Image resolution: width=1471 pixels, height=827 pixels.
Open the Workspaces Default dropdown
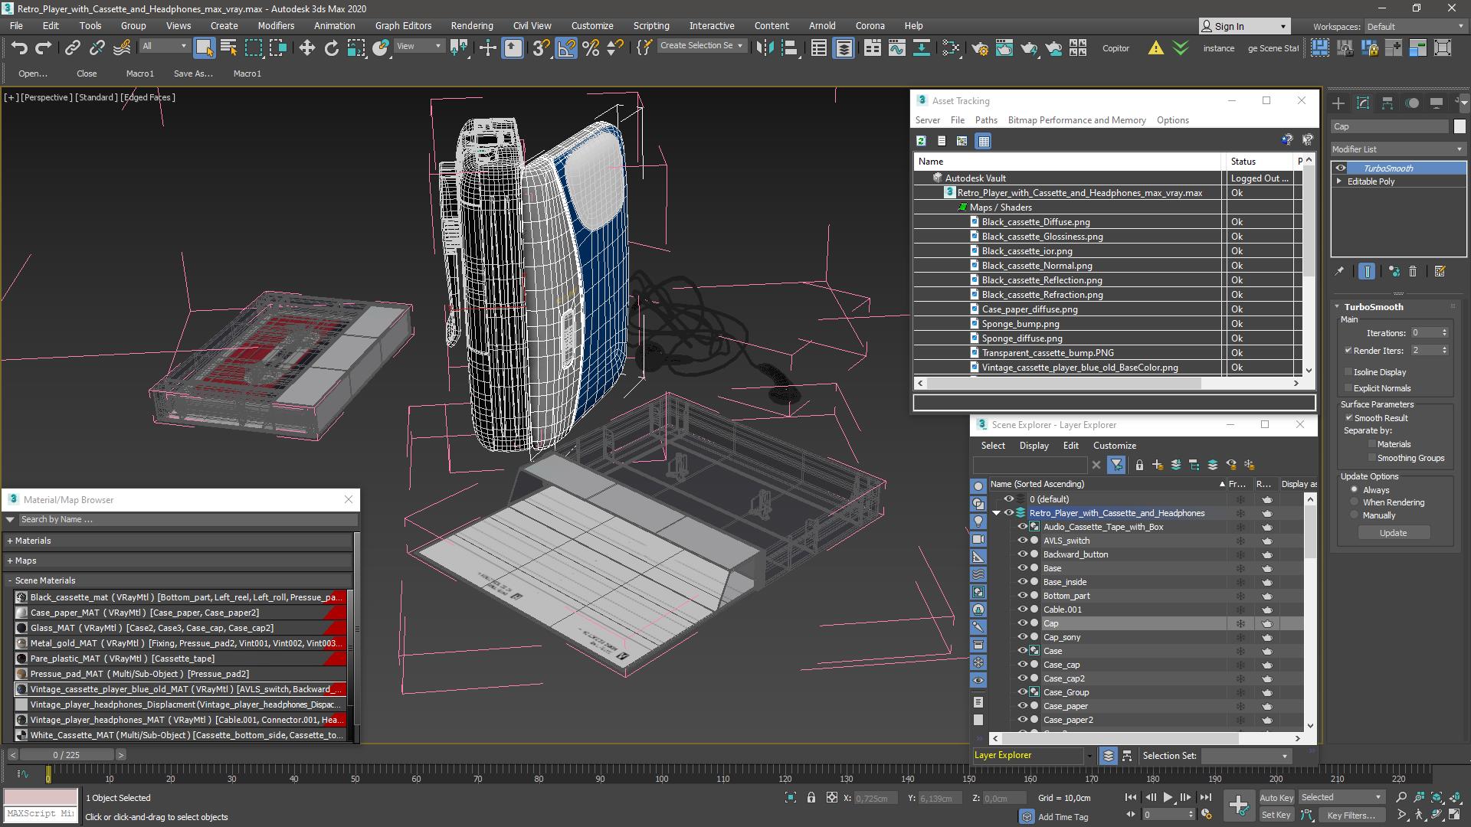1414,27
